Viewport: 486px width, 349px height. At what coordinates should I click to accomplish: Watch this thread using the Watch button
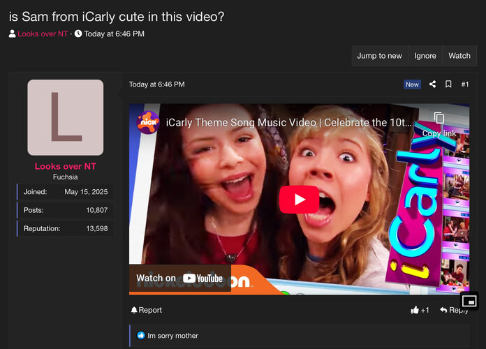pos(459,56)
